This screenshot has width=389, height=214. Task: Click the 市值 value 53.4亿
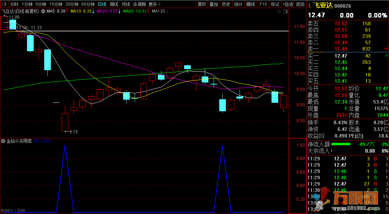(381, 102)
